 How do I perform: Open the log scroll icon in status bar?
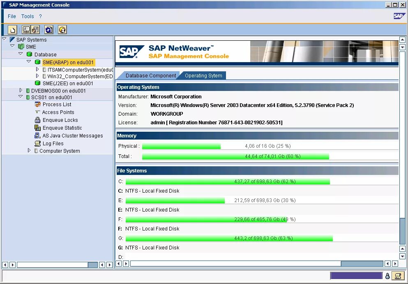click(x=398, y=276)
